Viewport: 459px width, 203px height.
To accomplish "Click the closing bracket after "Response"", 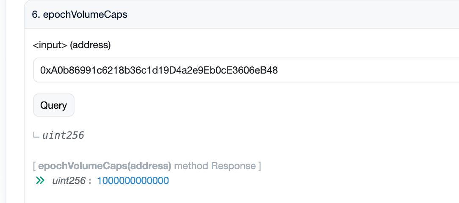I will coord(260,165).
